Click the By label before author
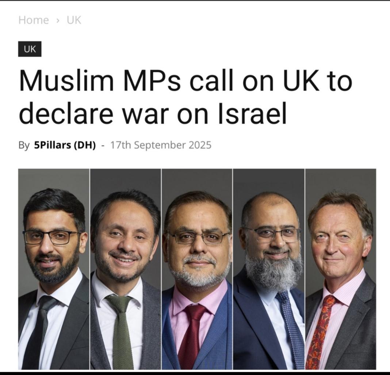390x375 pixels. tap(24, 146)
